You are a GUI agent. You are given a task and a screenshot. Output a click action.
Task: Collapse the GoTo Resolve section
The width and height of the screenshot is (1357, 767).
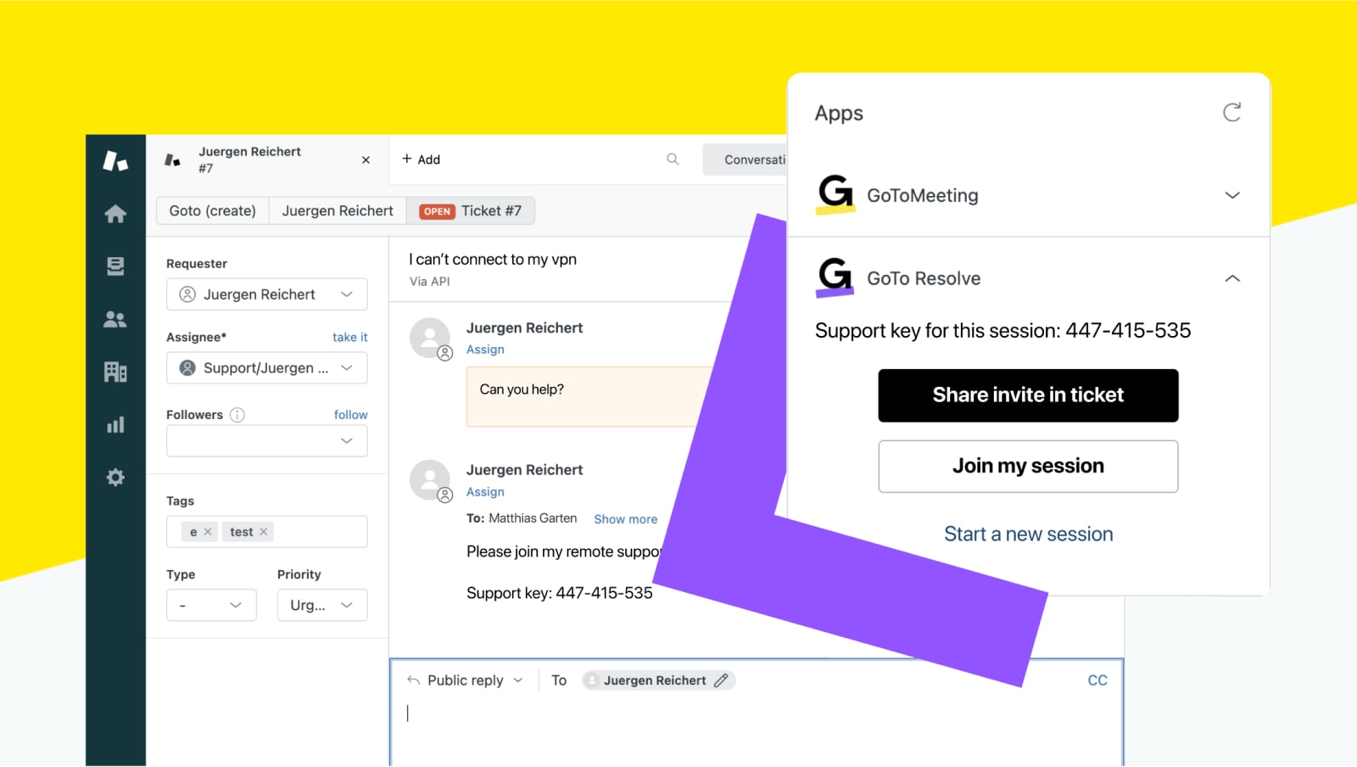coord(1231,278)
